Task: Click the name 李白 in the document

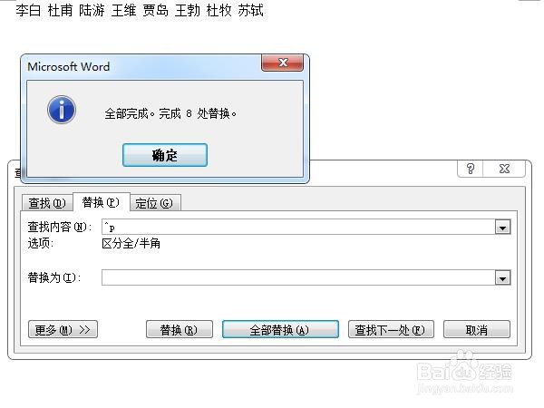Action: coord(28,10)
